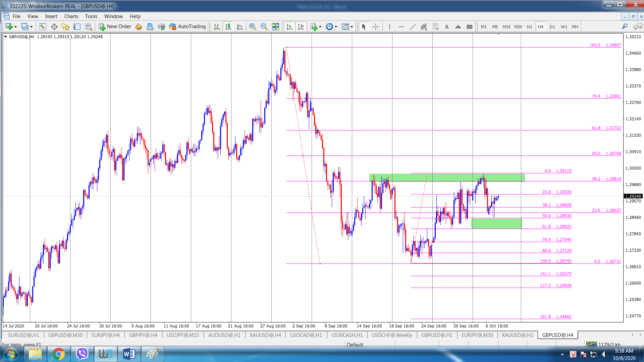Expand chart symbol triangle near GBPUSD@,H4
The image size is (644, 362).
pos(5,37)
